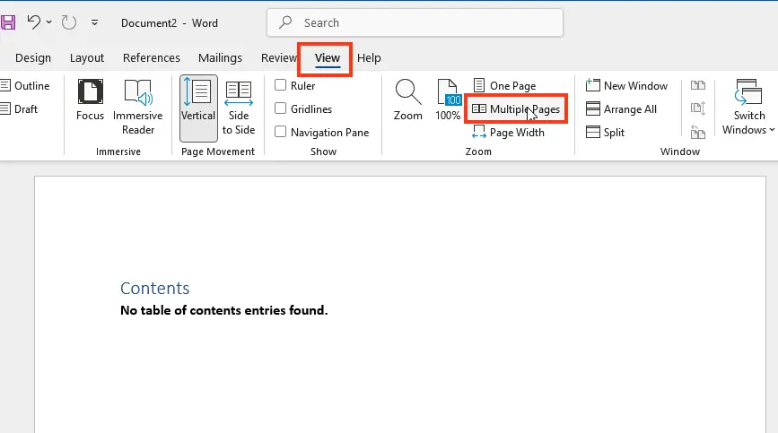
Task: Open the Zoom dialog magnifier icon
Action: coord(407,100)
